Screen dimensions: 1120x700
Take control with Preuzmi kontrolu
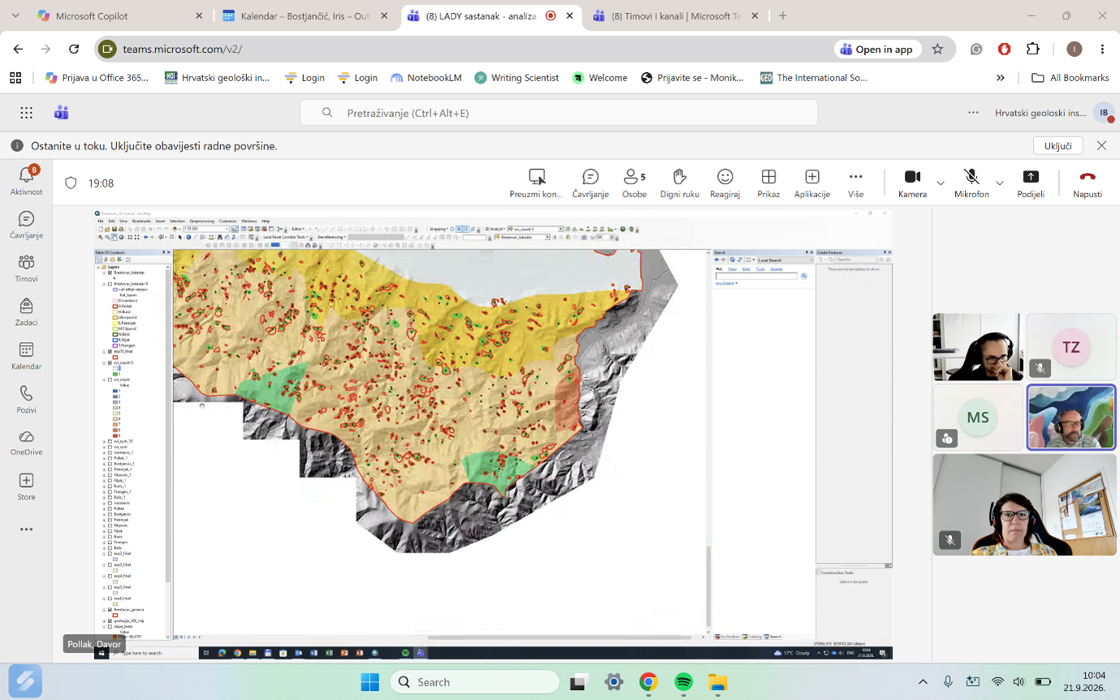pos(536,183)
